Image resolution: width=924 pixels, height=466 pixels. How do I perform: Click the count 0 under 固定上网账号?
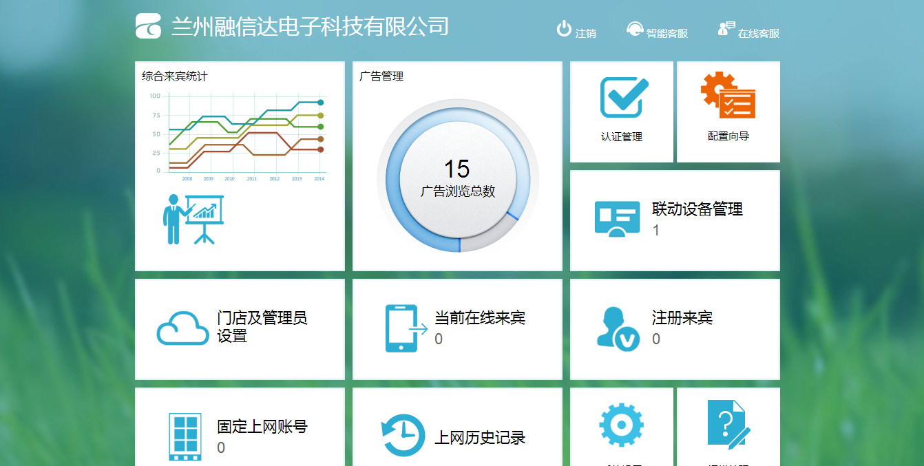tap(221, 448)
